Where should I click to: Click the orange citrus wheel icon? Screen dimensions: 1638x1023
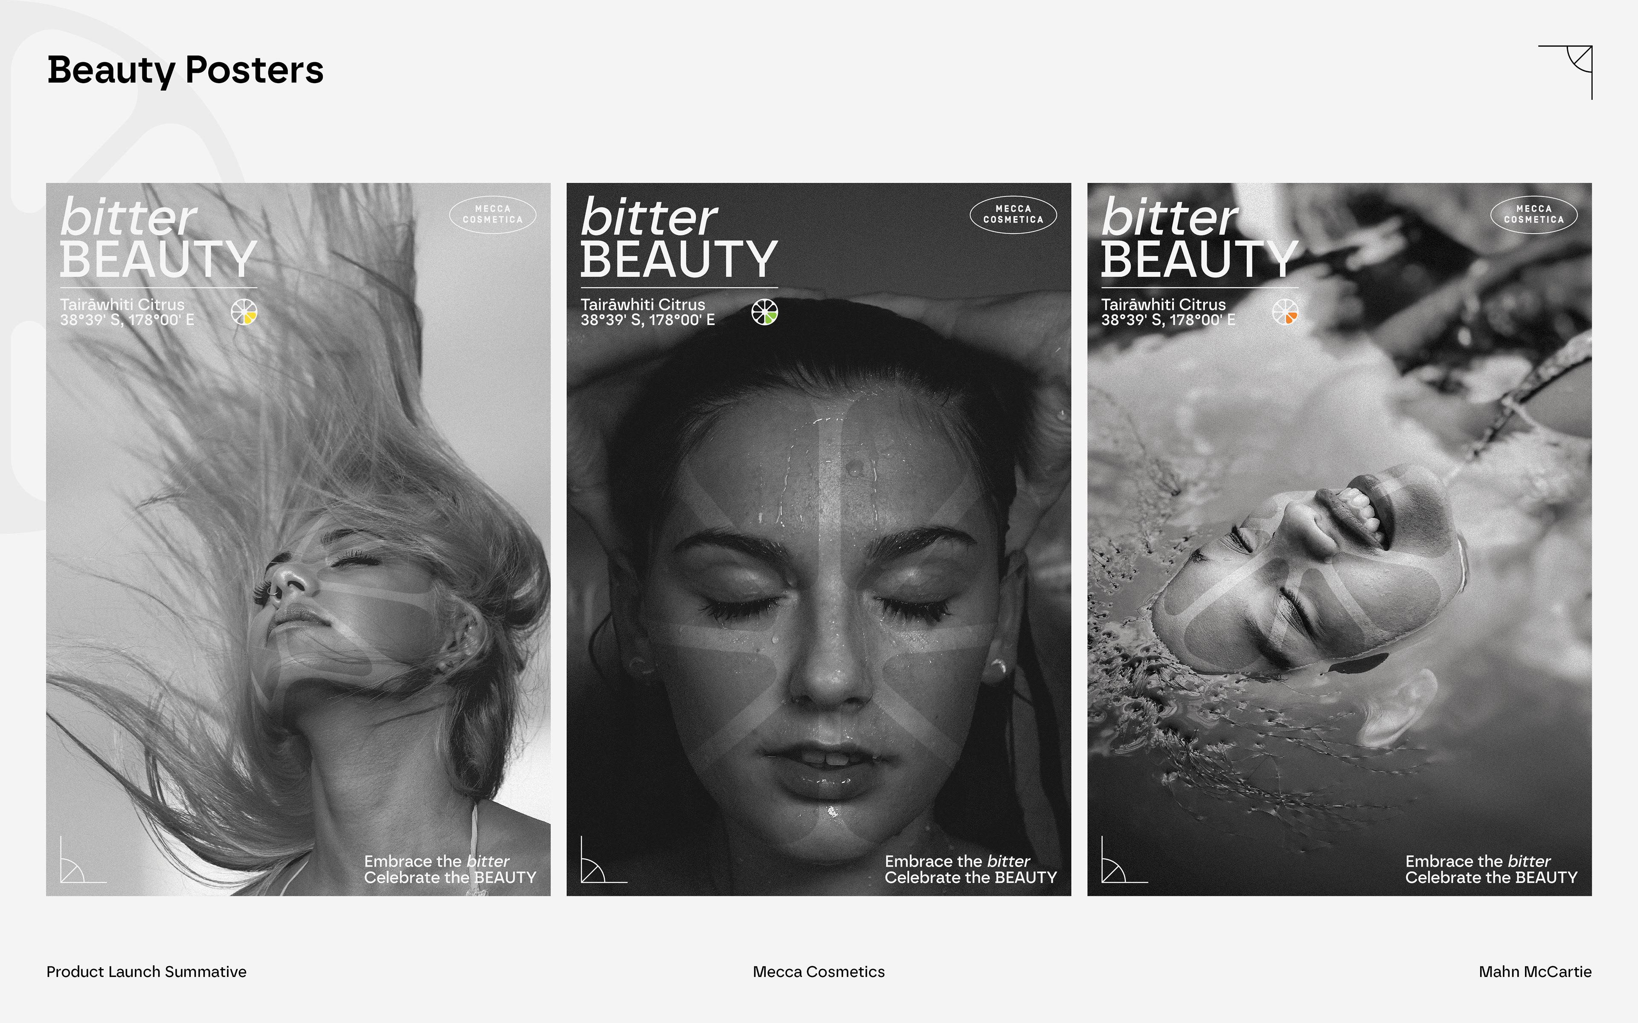tap(1285, 312)
